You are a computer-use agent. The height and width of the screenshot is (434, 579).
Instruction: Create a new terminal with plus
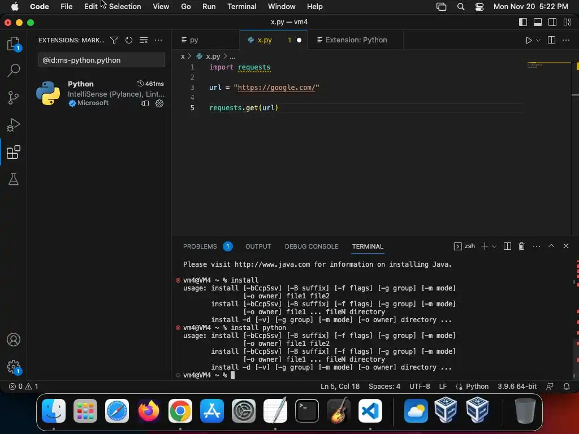coord(485,246)
